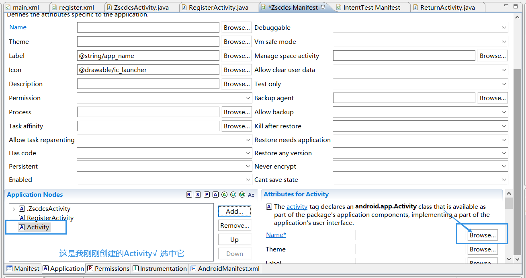Image resolution: width=526 pixels, height=278 pixels.
Task: Toggle the round U (Uses Library) filter icon
Action: pyautogui.click(x=233, y=195)
